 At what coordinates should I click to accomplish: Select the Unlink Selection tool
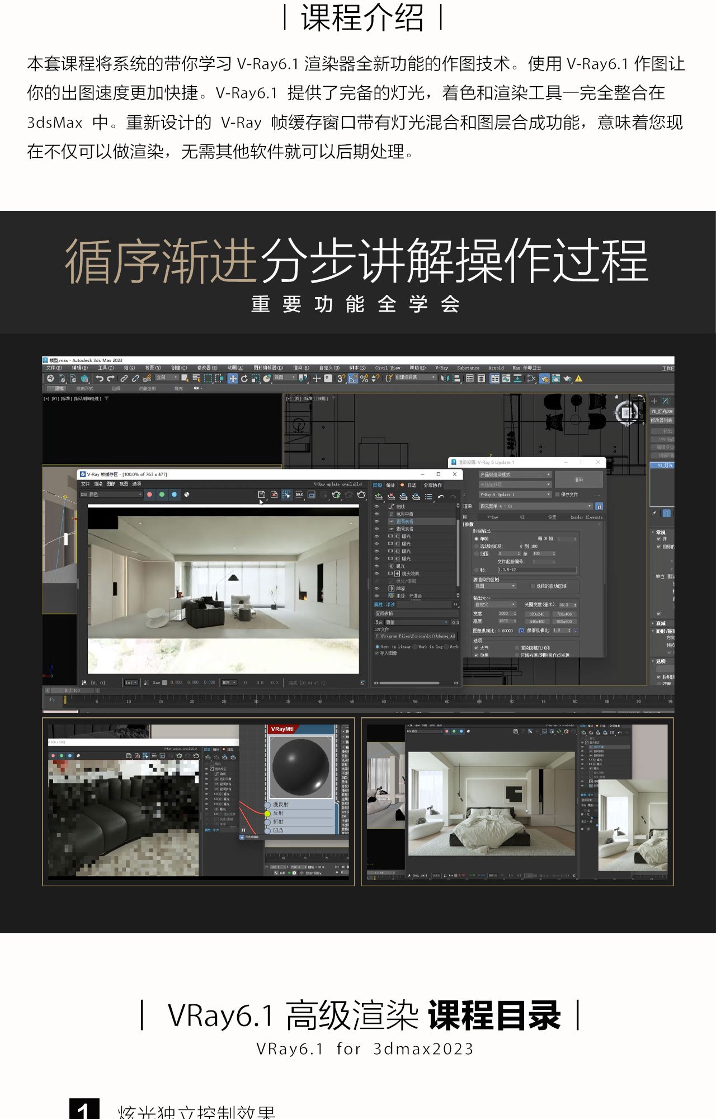click(x=135, y=379)
